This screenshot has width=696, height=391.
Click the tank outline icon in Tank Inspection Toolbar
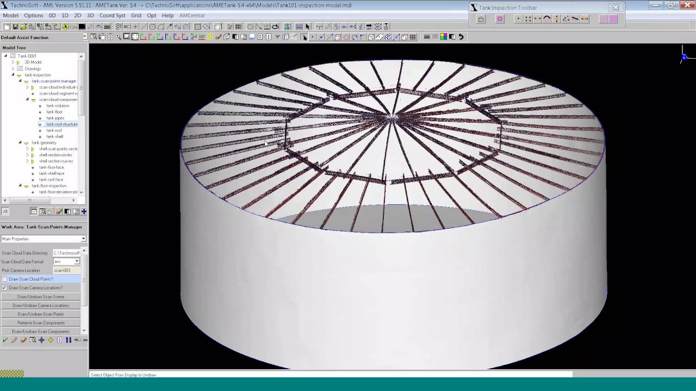(481, 19)
